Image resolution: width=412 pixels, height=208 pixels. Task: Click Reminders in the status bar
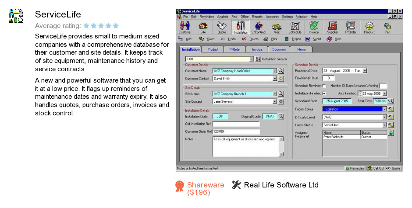(355, 168)
